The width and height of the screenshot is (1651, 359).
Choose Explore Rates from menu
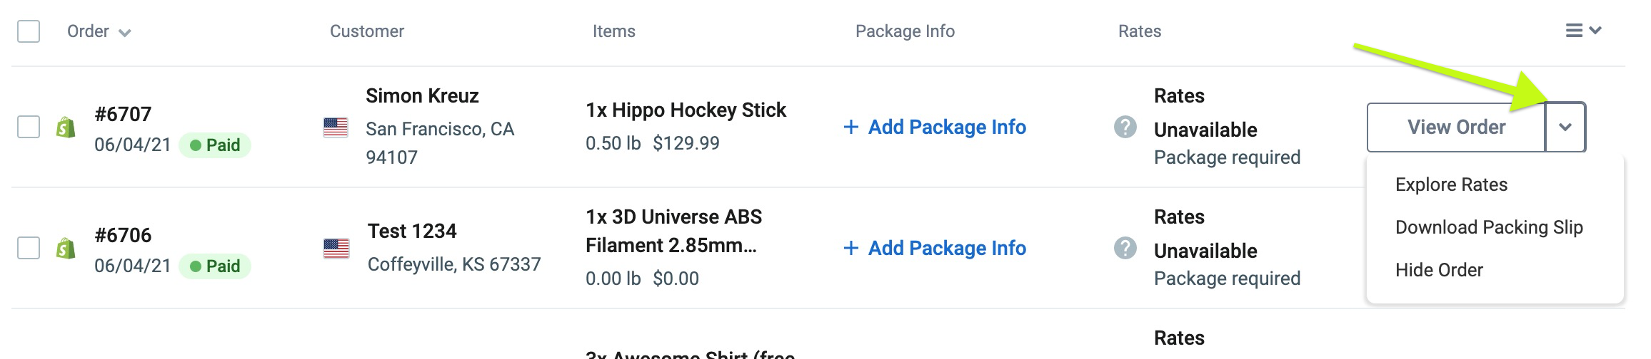1451,184
